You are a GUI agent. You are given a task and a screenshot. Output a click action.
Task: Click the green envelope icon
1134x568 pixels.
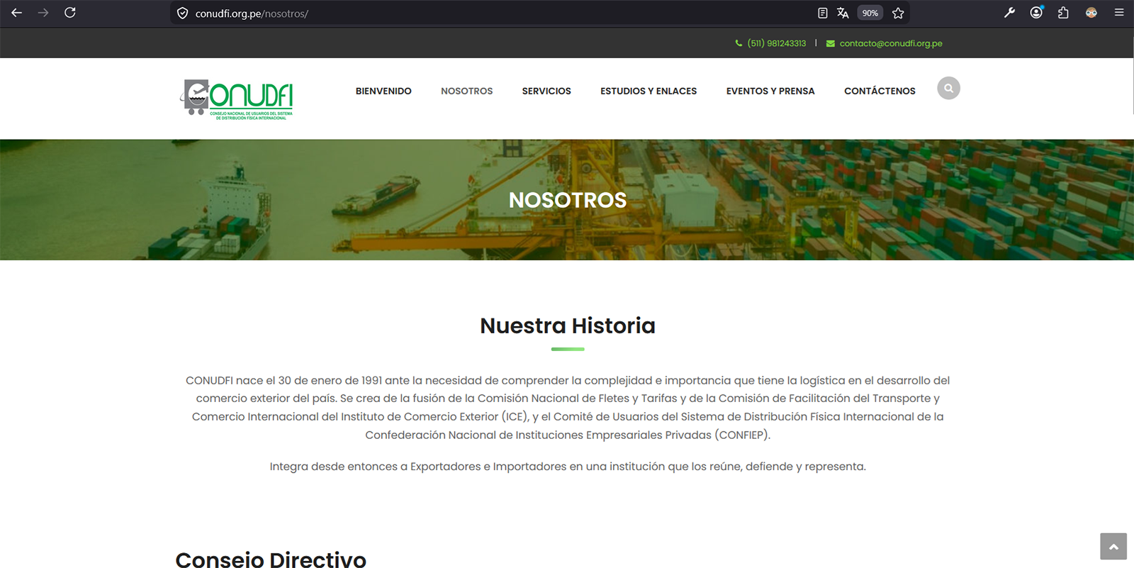click(831, 43)
